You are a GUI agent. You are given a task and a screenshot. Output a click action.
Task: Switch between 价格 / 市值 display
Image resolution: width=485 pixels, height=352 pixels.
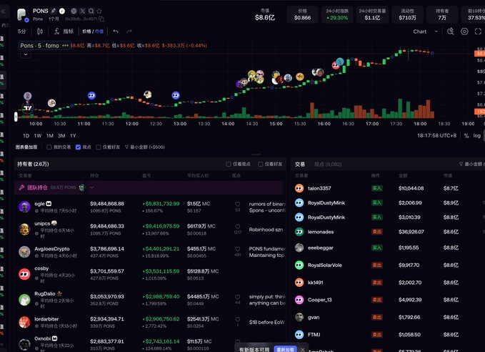point(93,31)
